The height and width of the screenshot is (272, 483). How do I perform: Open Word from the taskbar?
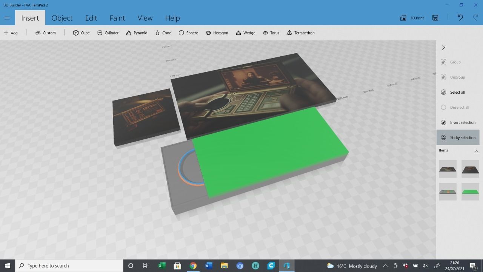coord(208,266)
